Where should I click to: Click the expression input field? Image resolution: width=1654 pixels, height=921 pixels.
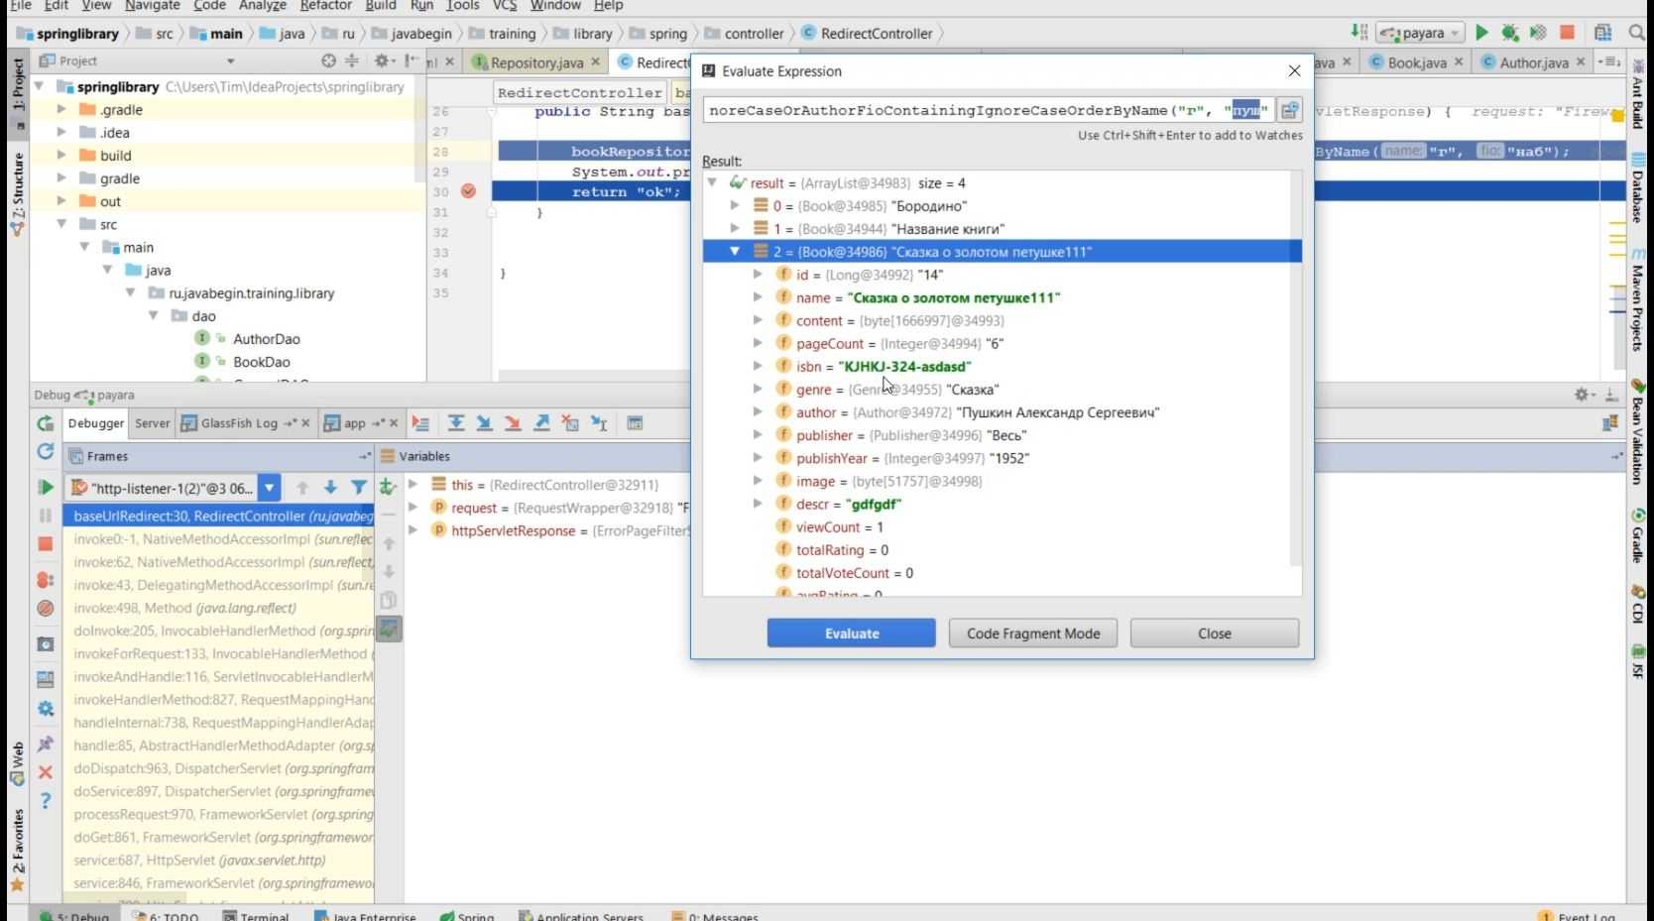point(989,110)
